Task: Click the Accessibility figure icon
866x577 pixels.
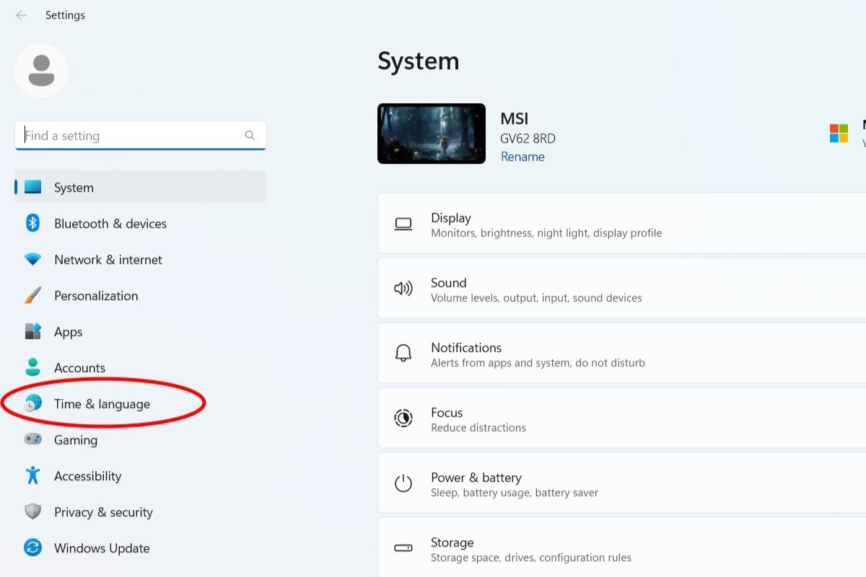Action: 32,475
